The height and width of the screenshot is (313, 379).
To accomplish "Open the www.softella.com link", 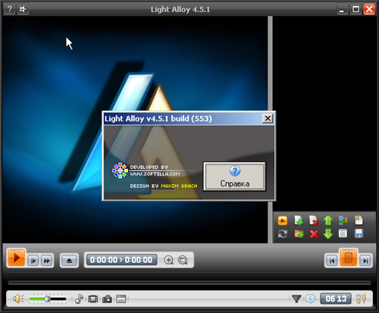I will click(x=155, y=174).
